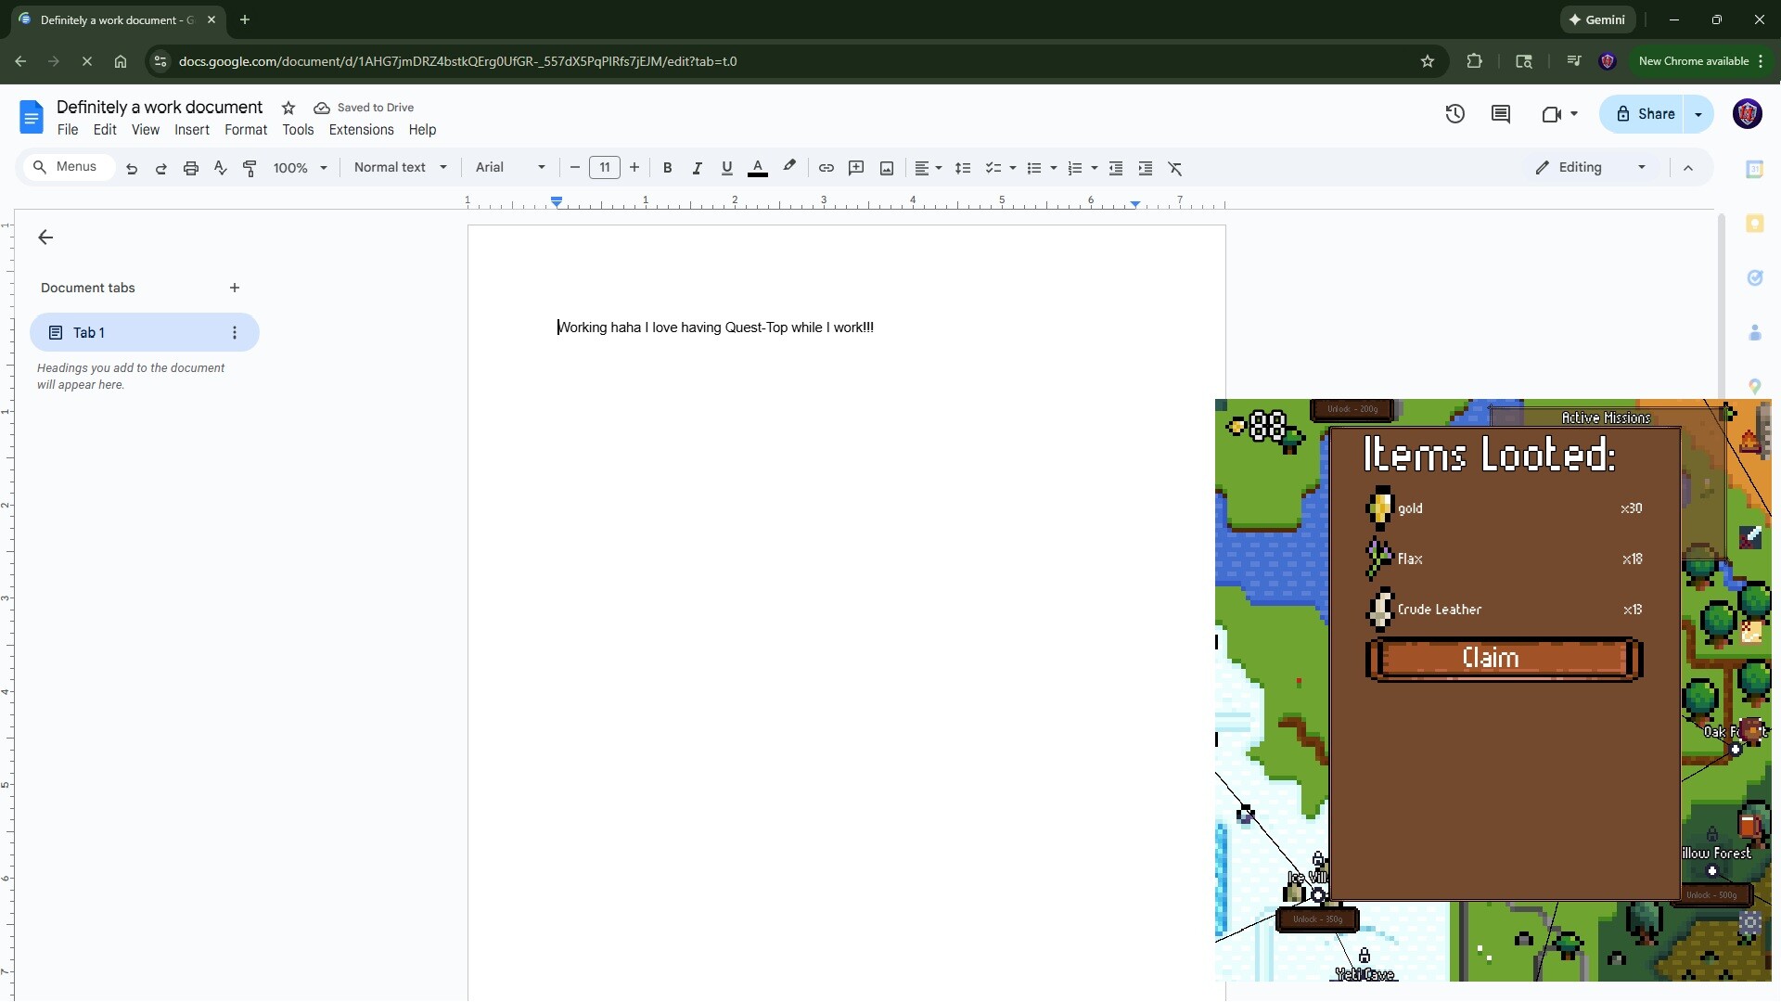
Task: Open Google Tasks side panel
Action: click(1756, 278)
